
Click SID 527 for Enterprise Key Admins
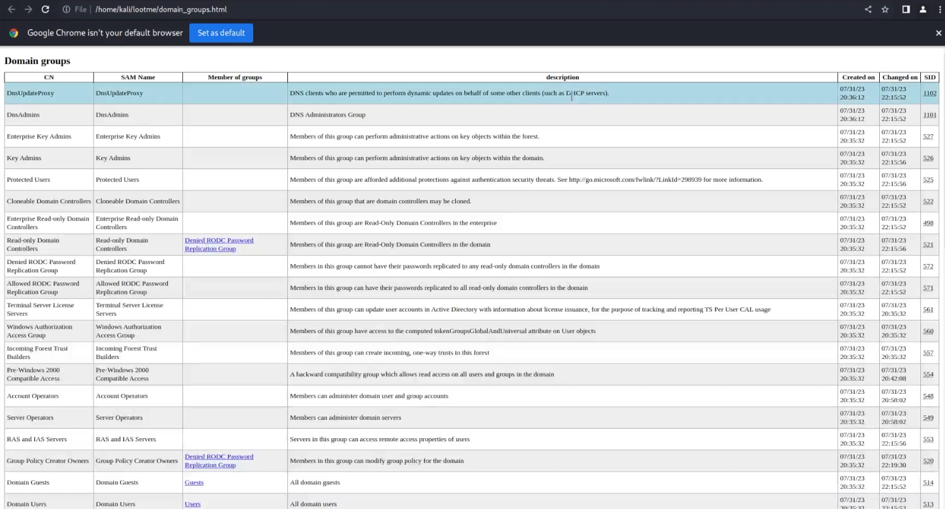pyautogui.click(x=928, y=137)
